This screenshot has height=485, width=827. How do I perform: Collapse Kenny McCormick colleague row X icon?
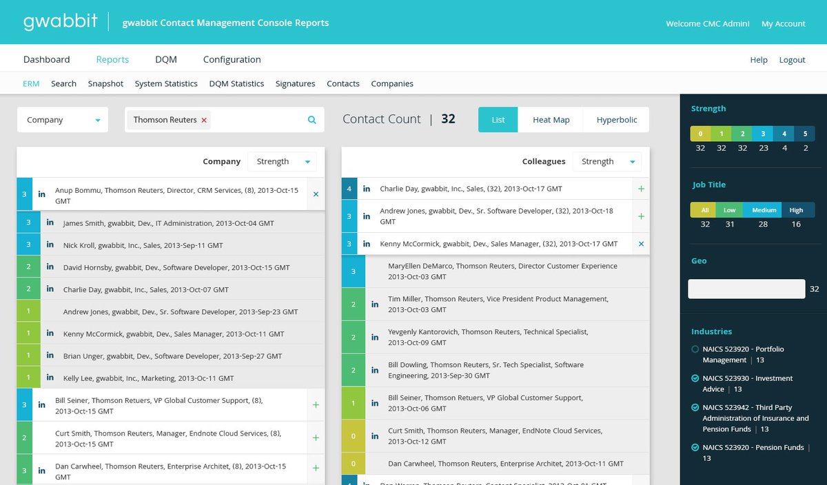641,244
